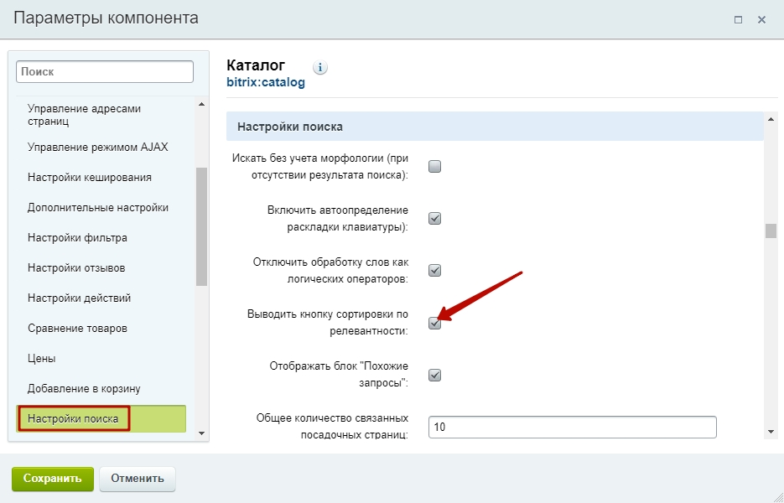The width and height of the screenshot is (784, 503).
Task: Click the Отменить button
Action: click(138, 479)
